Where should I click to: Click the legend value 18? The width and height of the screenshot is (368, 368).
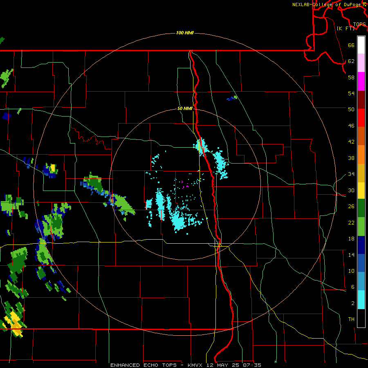click(x=351, y=239)
